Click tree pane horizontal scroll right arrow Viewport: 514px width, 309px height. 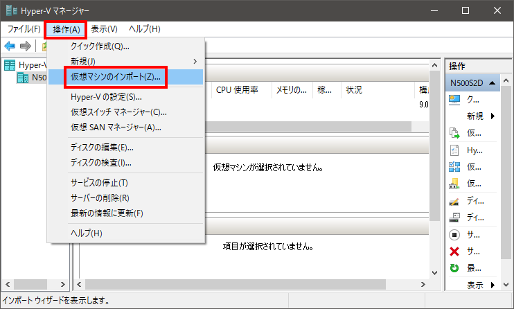pyautogui.click(x=62, y=284)
